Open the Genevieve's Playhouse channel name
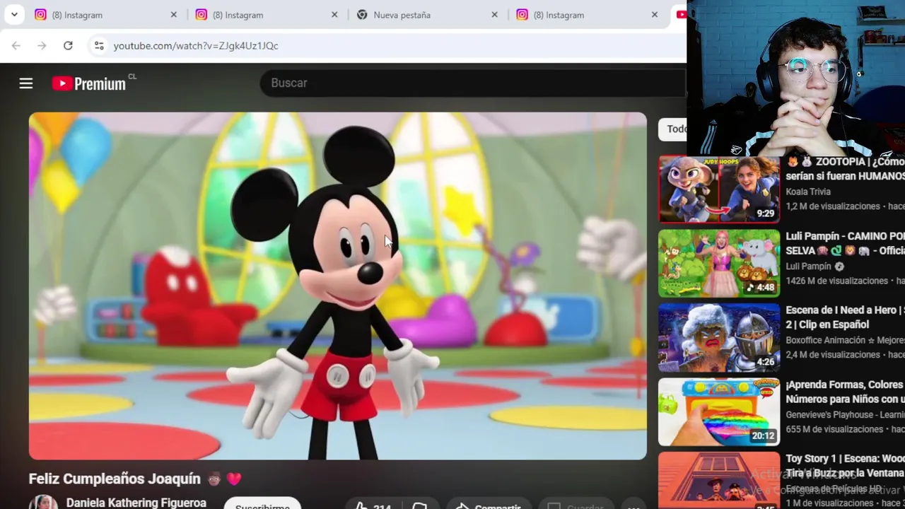Image resolution: width=905 pixels, height=509 pixels. coord(845,415)
